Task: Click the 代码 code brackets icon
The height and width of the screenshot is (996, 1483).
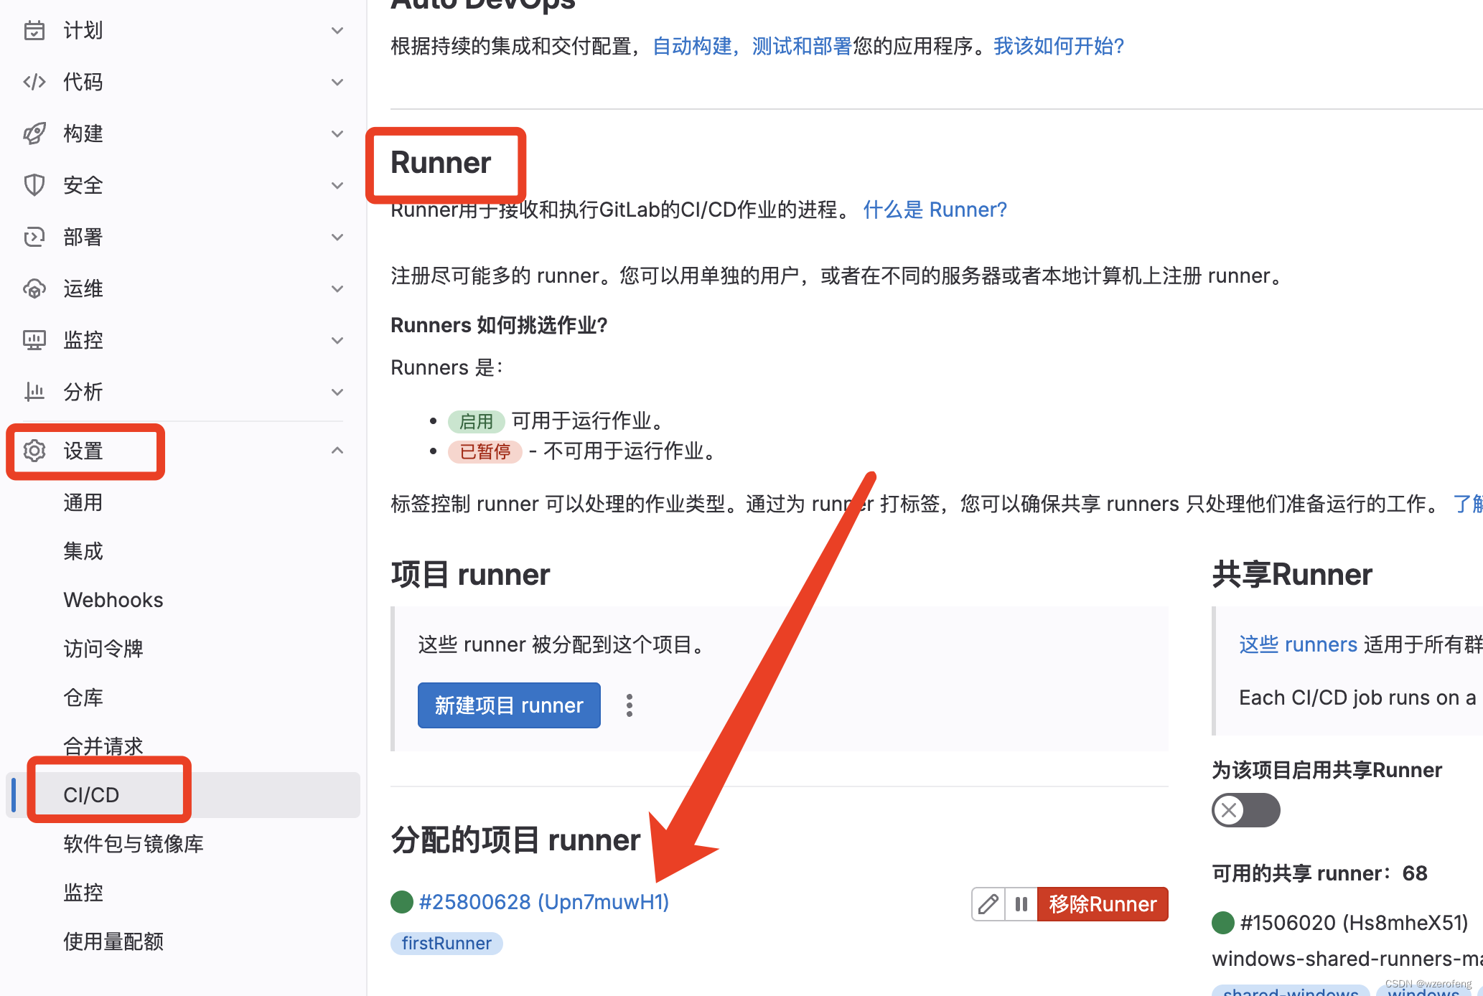Action: click(34, 82)
